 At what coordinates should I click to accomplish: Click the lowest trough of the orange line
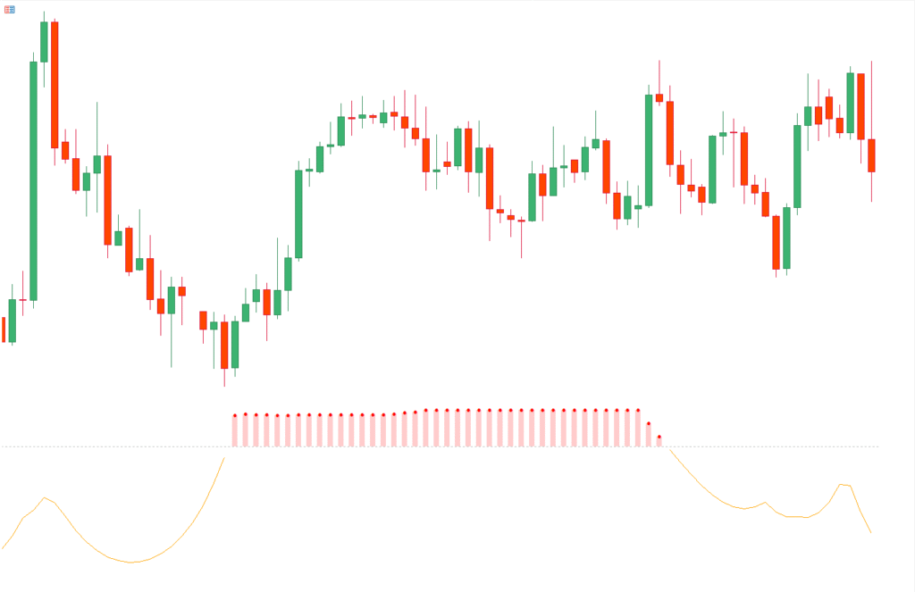point(131,563)
